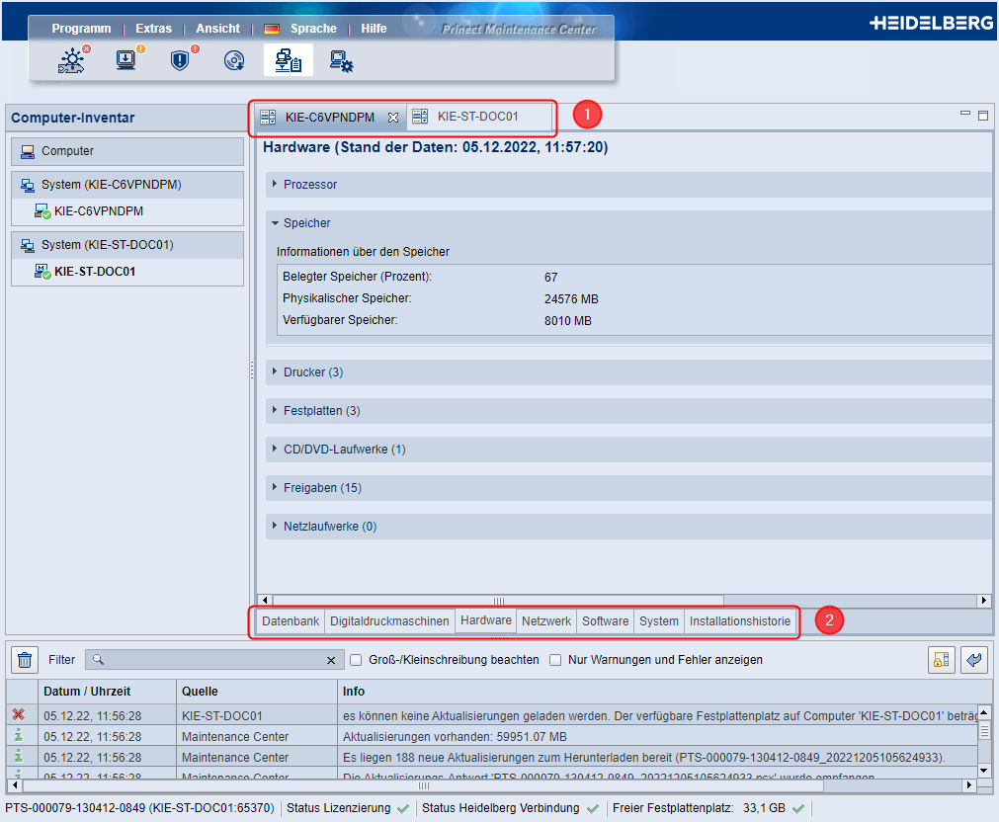Image resolution: width=999 pixels, height=822 pixels.
Task: Close the KIE-C6VPNDPM tab with its X
Action: 393,118
